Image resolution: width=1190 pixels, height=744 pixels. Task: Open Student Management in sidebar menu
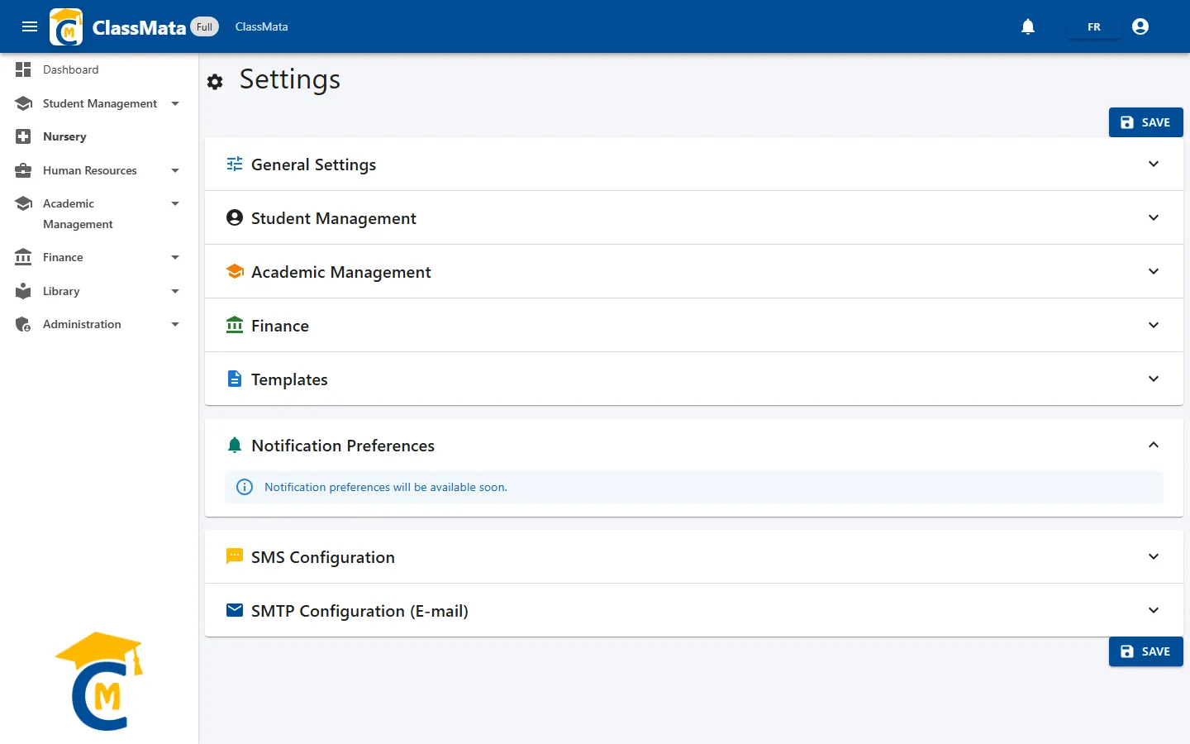tap(99, 103)
